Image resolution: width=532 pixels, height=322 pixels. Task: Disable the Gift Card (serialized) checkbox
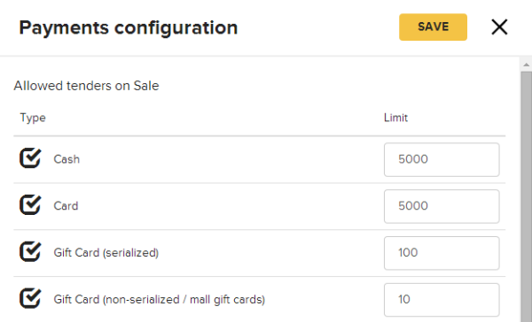point(30,251)
